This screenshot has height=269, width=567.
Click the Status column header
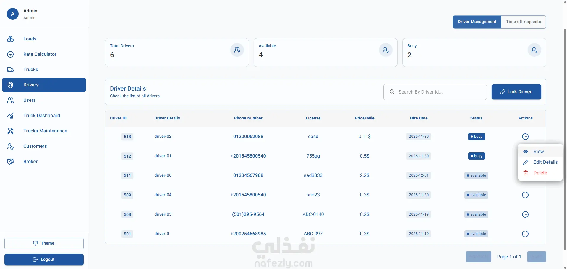click(x=476, y=118)
